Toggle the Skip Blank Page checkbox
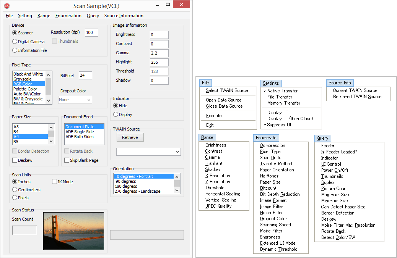Screen dimensions: 397x258 (67, 160)
